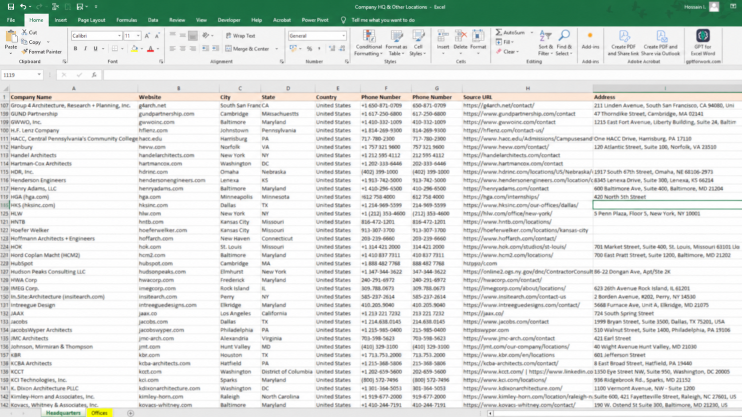Select the Format Painter brush
The image size is (742, 417).
(42, 52)
